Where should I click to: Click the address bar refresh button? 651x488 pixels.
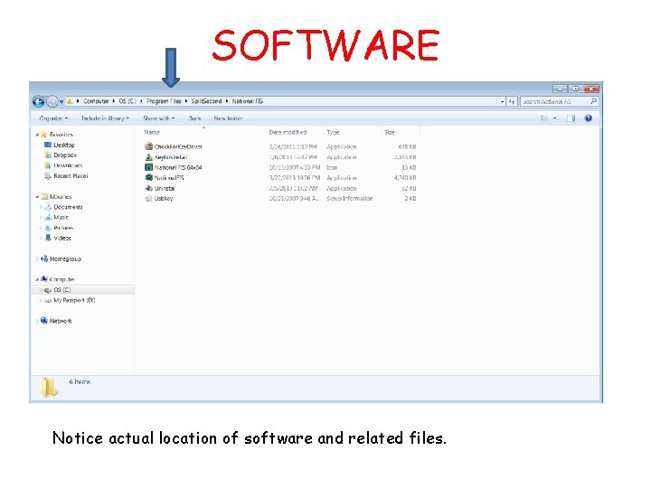tap(512, 101)
